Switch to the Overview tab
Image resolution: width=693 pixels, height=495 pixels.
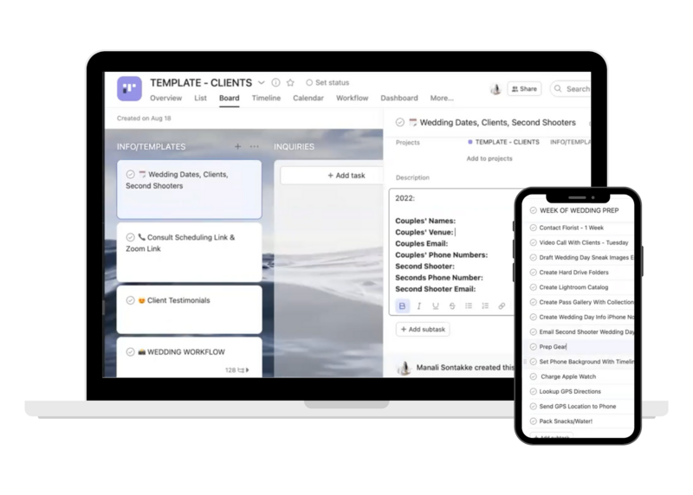[x=165, y=98]
